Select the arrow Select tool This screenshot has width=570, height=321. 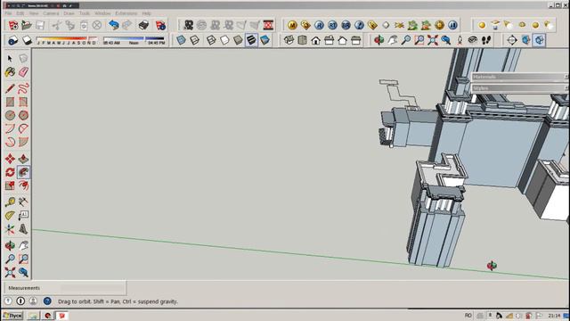pos(10,58)
